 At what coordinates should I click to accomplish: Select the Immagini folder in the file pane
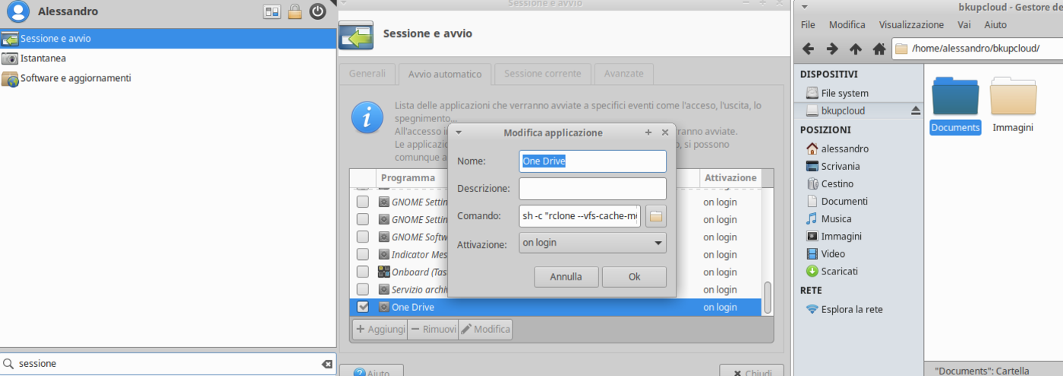[1013, 96]
